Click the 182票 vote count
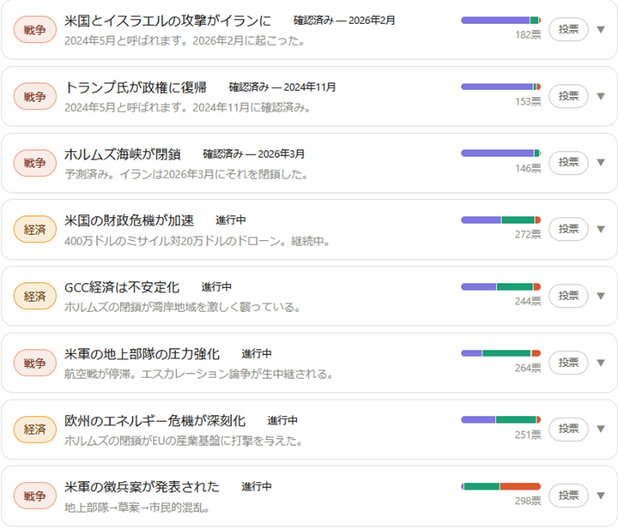This screenshot has height=529, width=618. tap(528, 34)
